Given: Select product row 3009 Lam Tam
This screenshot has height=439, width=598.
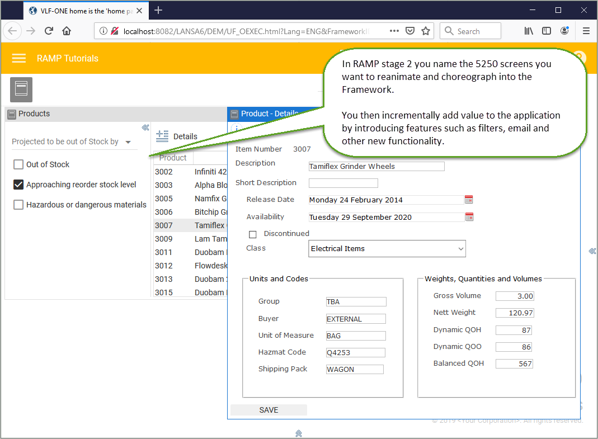Looking at the screenshot, I should (191, 239).
